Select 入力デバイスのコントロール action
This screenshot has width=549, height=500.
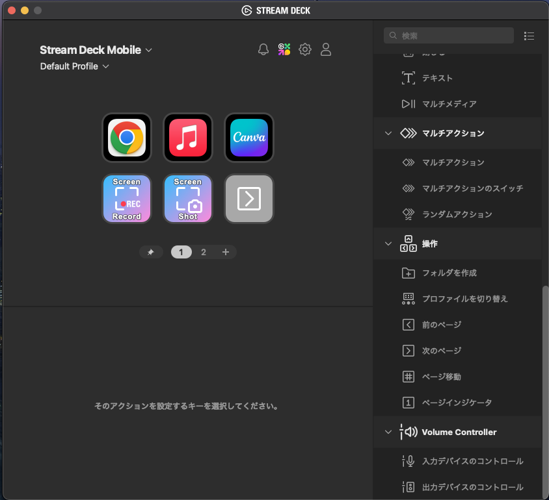coord(457,461)
